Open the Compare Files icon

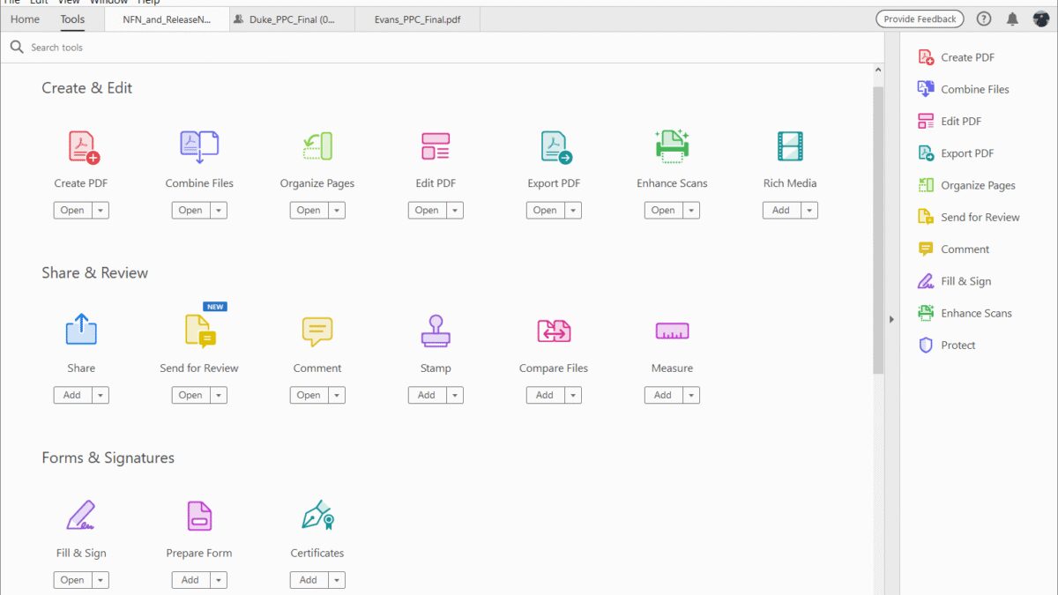[554, 331]
